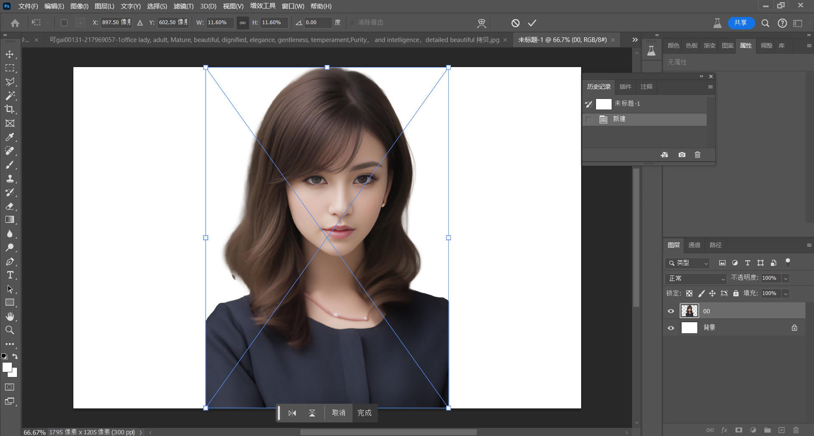Select the Rectangular Marquee tool
The width and height of the screenshot is (814, 436).
pos(10,68)
